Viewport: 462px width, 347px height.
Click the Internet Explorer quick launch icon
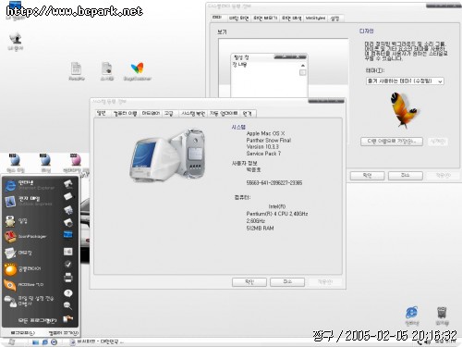[45, 342]
